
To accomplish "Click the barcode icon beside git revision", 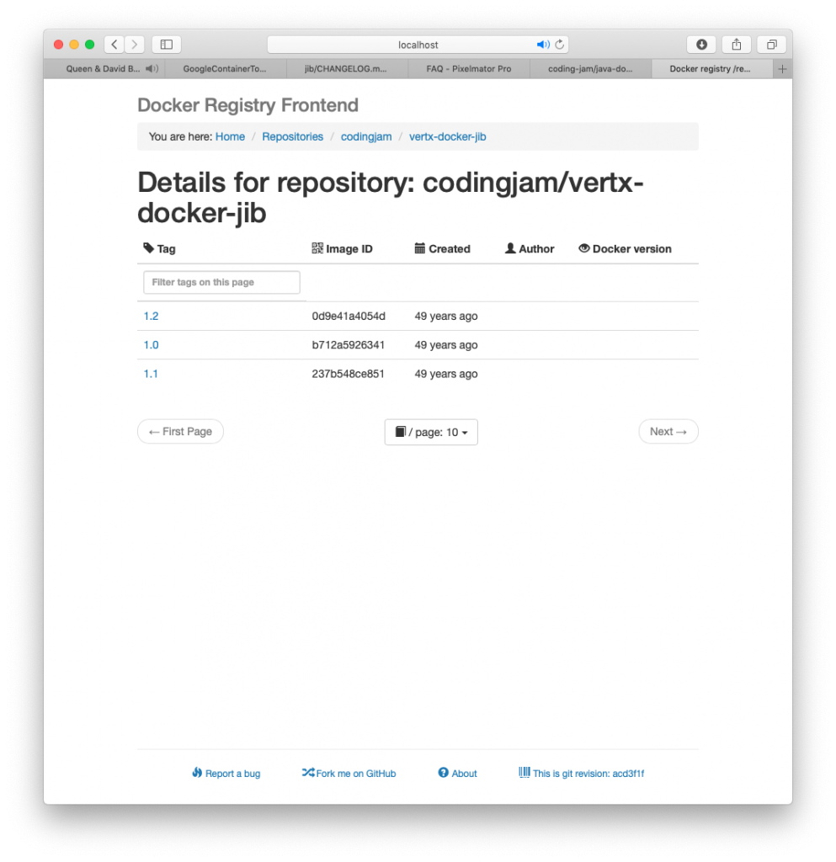I will coord(524,773).
